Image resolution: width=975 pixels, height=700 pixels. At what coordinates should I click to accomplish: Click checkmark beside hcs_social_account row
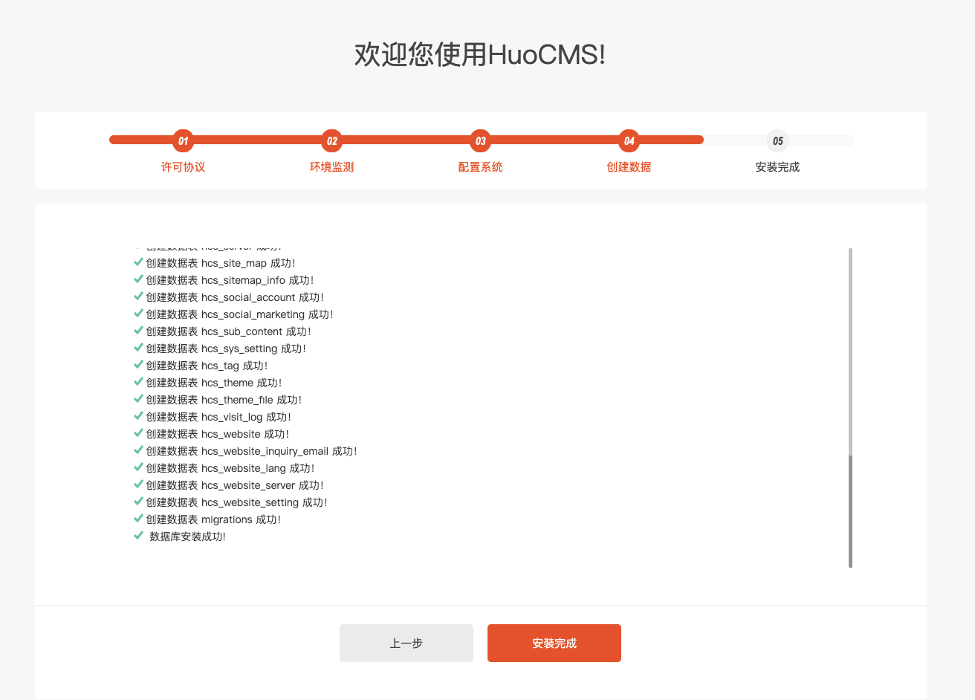tap(138, 296)
